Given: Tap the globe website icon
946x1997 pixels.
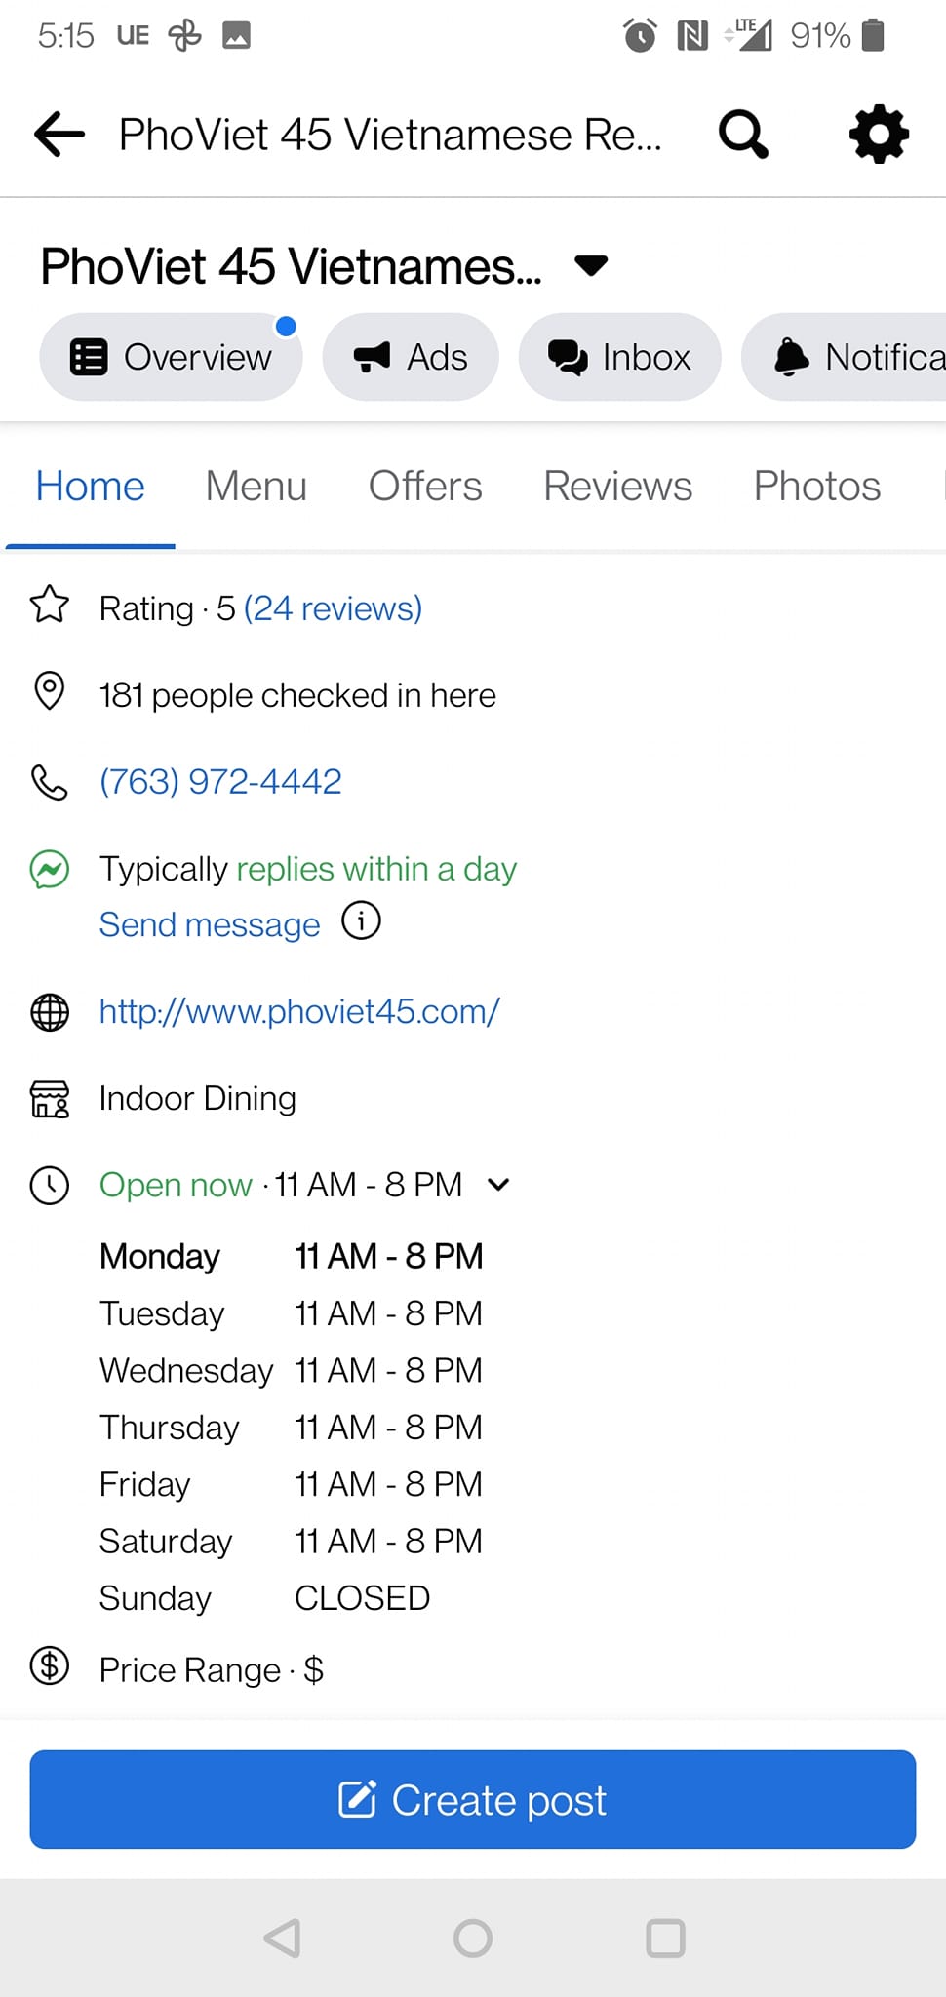Looking at the screenshot, I should (x=50, y=1012).
